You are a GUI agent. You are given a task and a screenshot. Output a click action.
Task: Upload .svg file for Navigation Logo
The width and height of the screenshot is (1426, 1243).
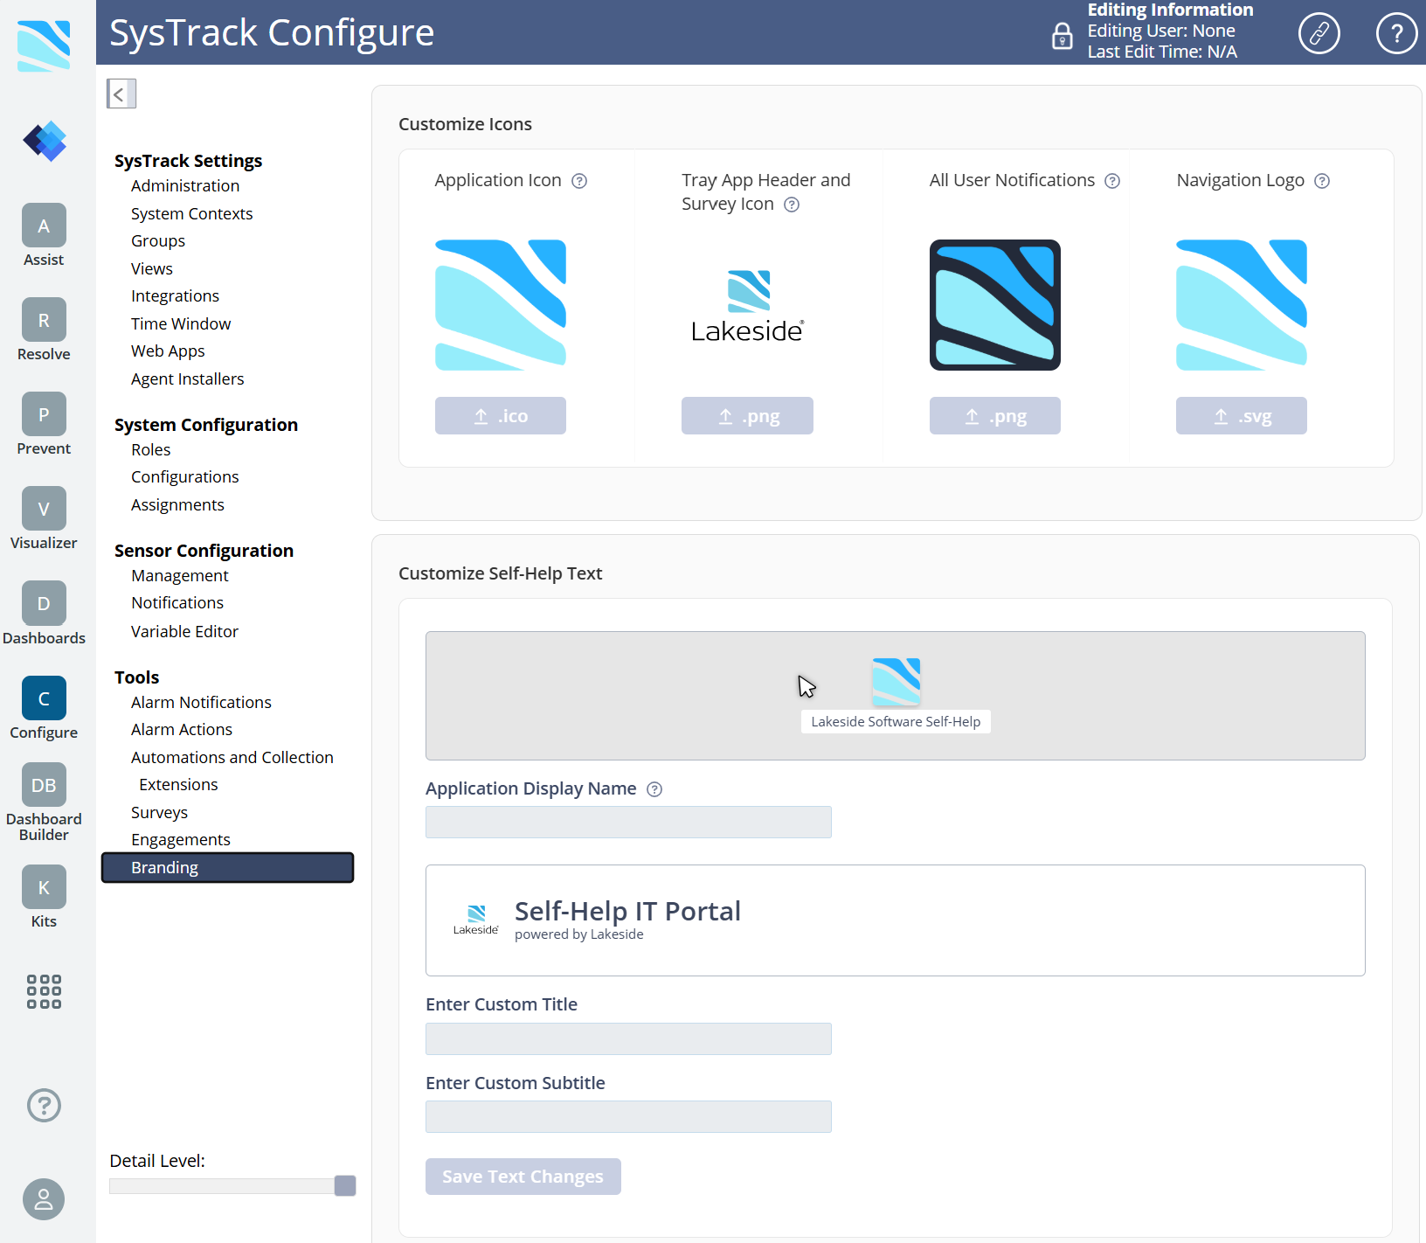pos(1241,416)
